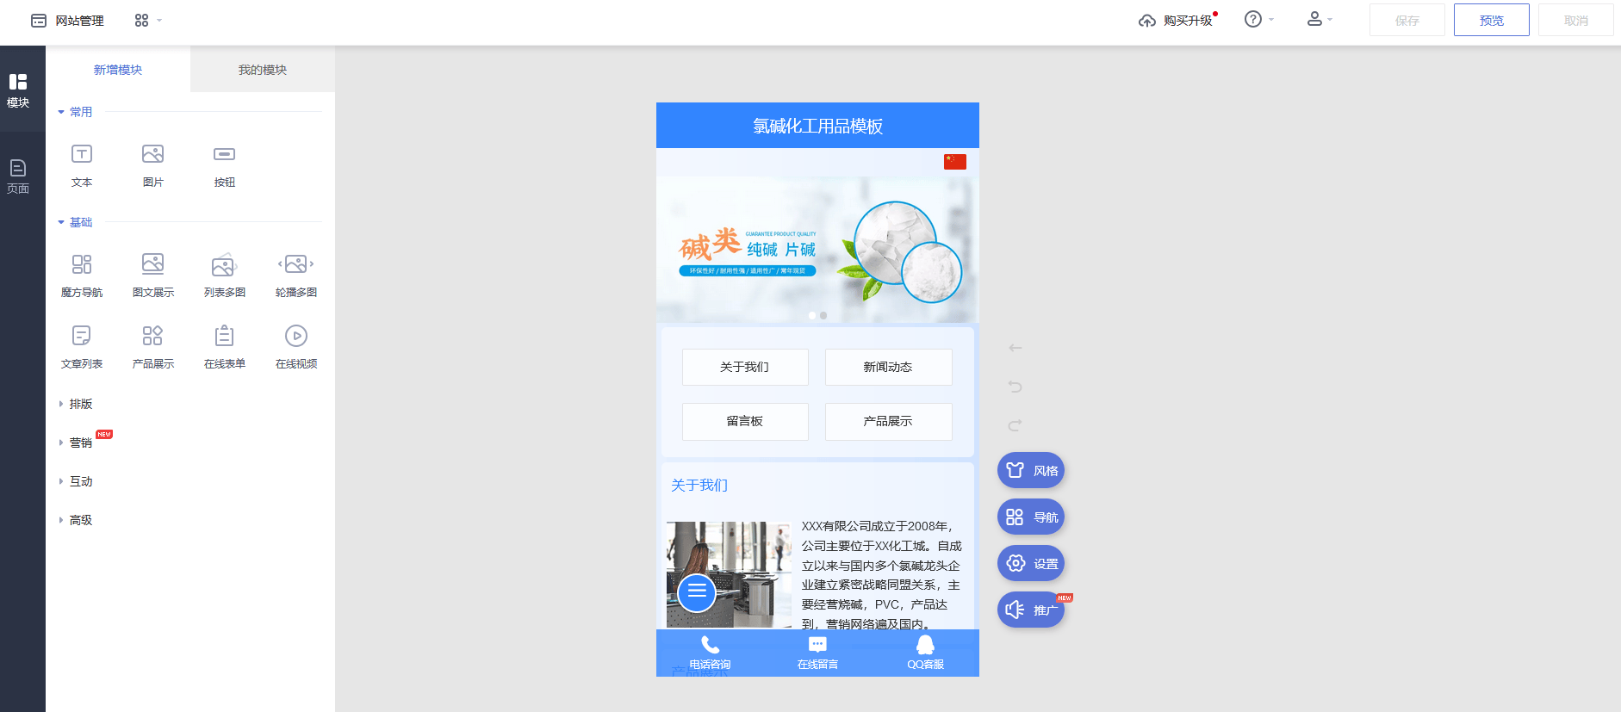Add a 按钮 button module
1621x712 pixels.
point(224,165)
